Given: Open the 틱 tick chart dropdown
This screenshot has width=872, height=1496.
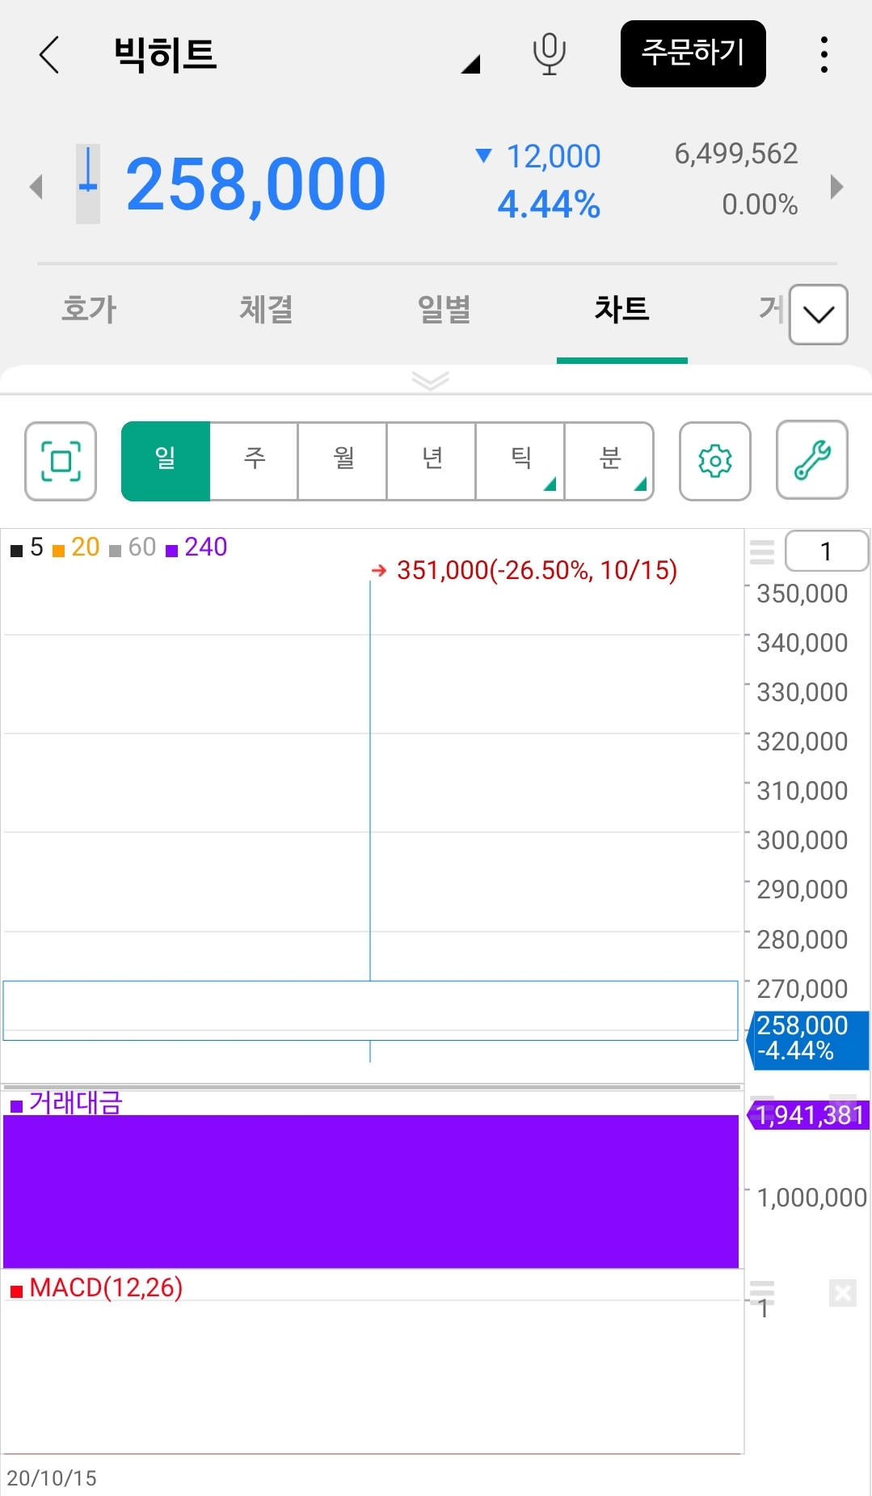Looking at the screenshot, I should (521, 461).
